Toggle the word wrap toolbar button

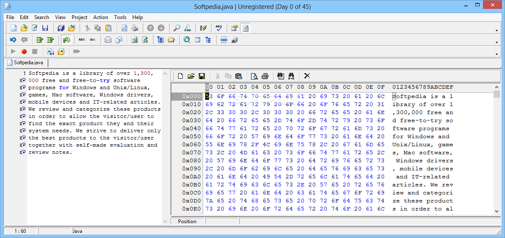66,40
